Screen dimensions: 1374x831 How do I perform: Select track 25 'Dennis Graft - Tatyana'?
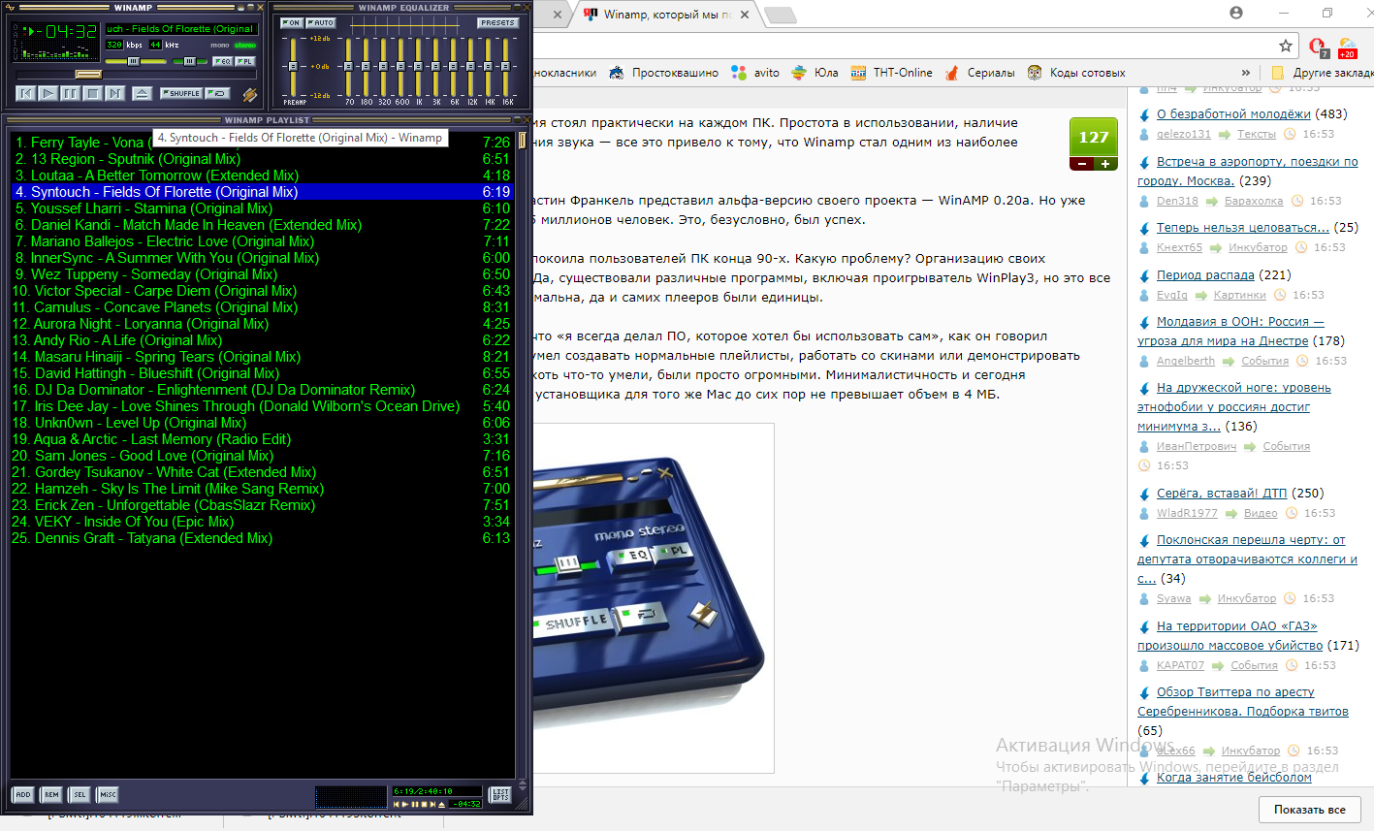(261, 538)
